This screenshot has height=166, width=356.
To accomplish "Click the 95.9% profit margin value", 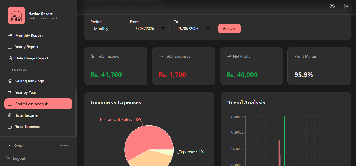I will pyautogui.click(x=304, y=75).
